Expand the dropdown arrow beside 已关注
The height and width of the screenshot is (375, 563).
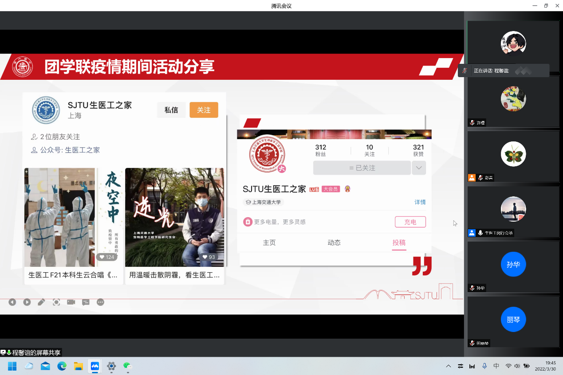[419, 168]
